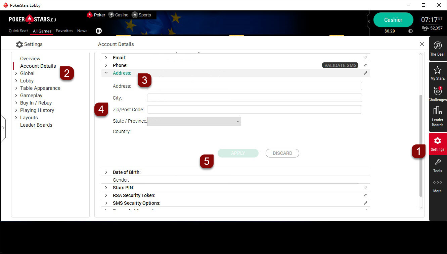Select Leader Boards in settings list
Screen dimensions: 447x254
36,125
